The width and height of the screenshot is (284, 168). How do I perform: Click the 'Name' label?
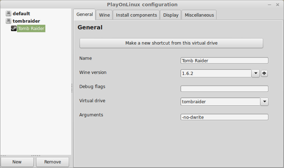coord(86,58)
